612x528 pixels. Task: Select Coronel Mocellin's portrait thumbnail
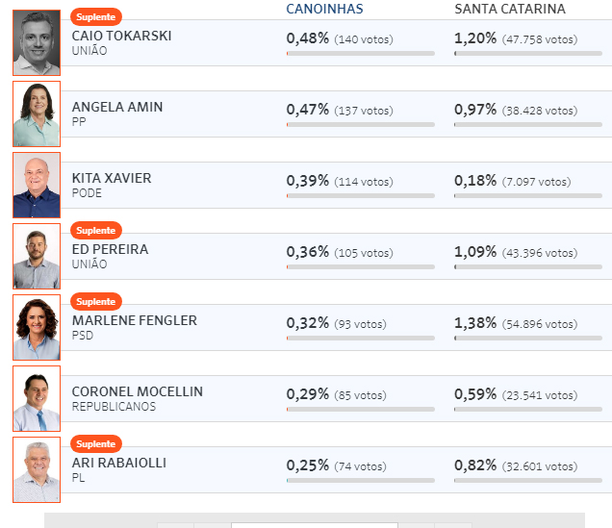37,398
